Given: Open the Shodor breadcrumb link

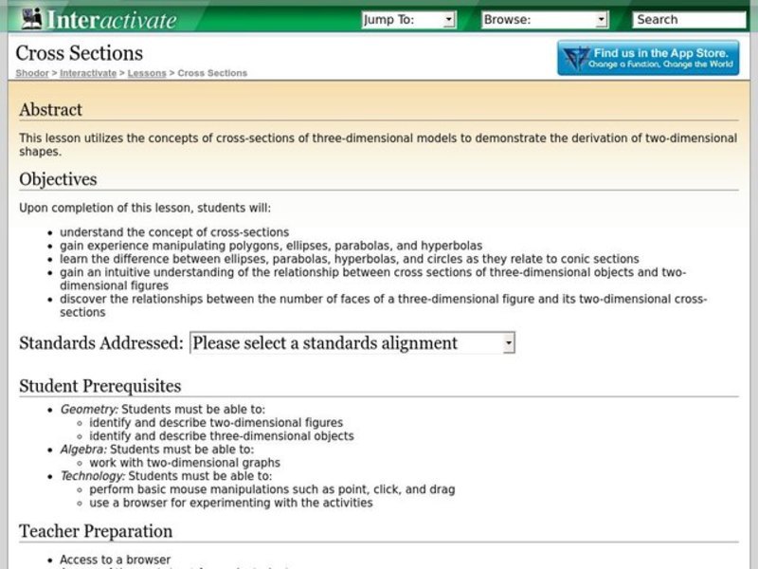Looking at the screenshot, I should tap(29, 73).
